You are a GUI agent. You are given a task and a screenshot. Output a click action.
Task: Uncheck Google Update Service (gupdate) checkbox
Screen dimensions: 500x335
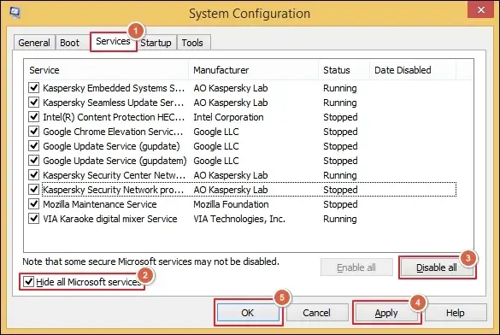coord(34,145)
